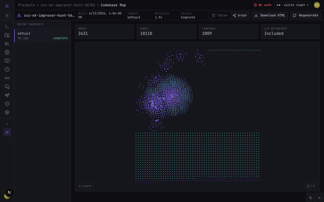Screen dimensions: 324x202
Task: Open the settings gear icon in sidebar
Action: [7, 112]
